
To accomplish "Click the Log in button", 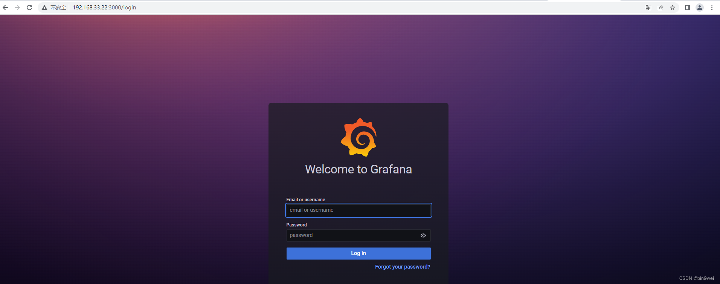I will (x=358, y=254).
